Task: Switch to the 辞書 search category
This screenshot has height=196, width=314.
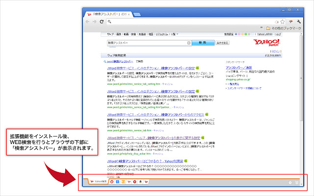Action: [x=133, y=34]
